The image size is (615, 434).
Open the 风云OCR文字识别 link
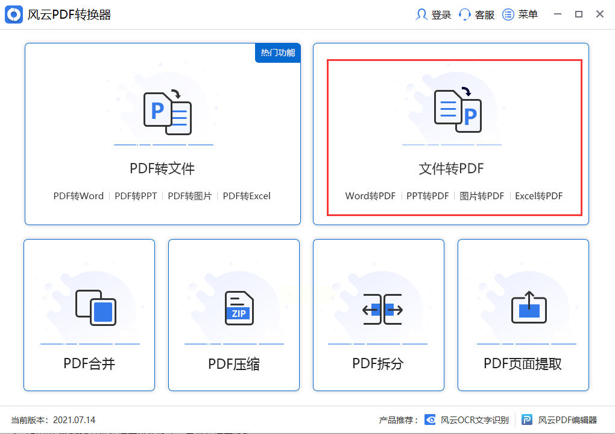coord(475,420)
